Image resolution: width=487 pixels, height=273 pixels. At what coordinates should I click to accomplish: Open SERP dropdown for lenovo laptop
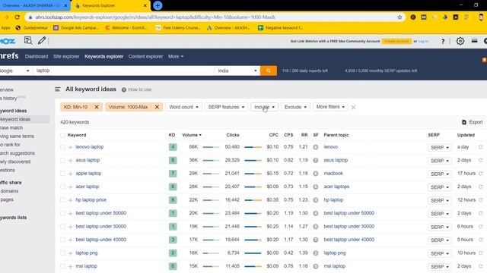point(440,148)
